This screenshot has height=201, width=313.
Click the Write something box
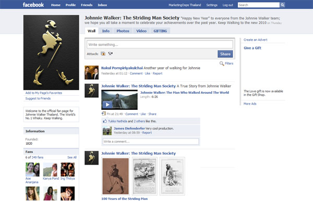pos(160,44)
